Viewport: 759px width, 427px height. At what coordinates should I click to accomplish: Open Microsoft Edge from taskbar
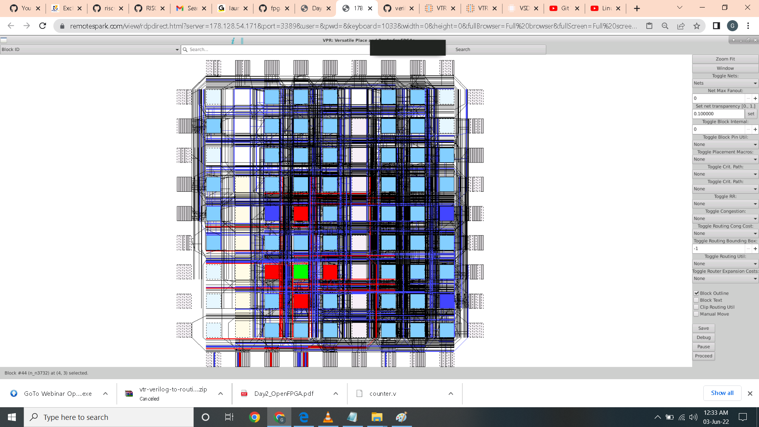[x=304, y=417]
